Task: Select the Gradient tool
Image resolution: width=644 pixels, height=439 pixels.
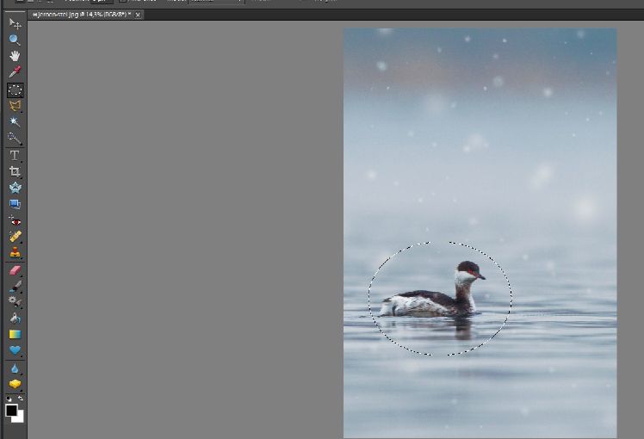Action: (15, 334)
